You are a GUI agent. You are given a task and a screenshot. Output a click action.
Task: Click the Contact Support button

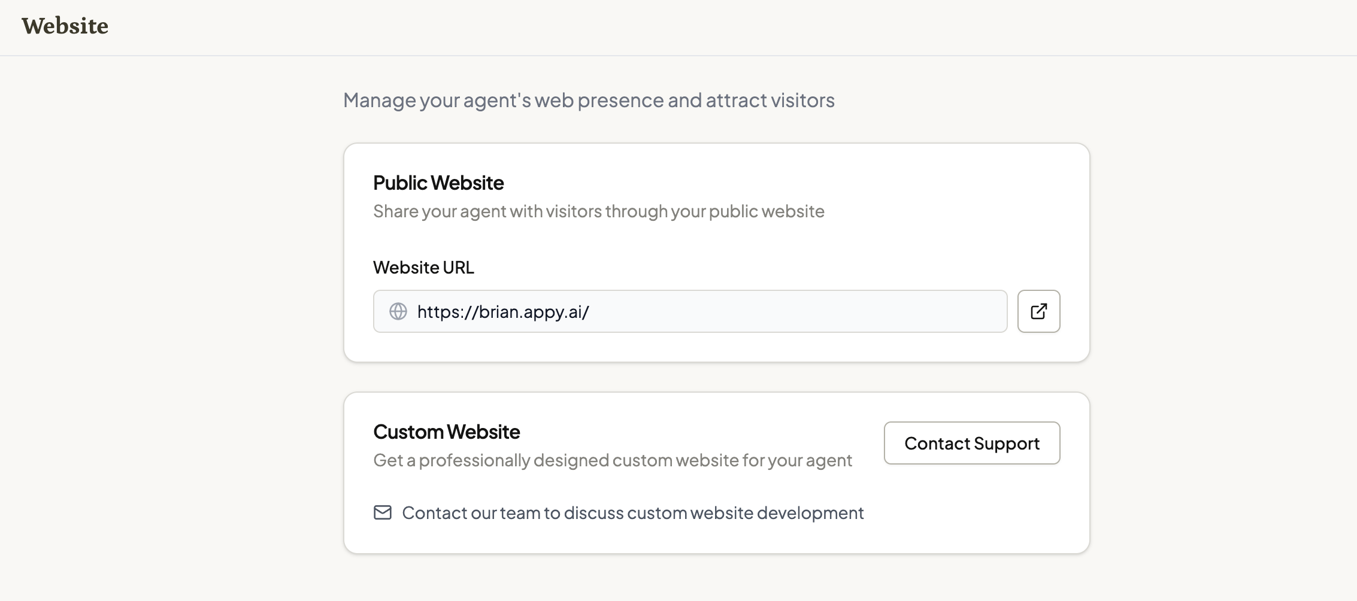(972, 443)
